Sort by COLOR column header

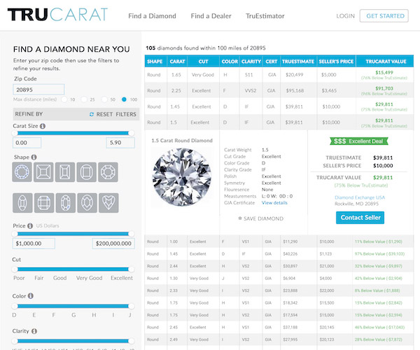click(230, 62)
